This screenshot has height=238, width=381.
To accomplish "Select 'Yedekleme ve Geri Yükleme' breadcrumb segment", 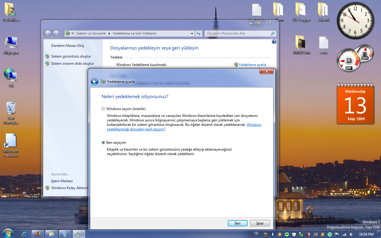I will coord(134,33).
